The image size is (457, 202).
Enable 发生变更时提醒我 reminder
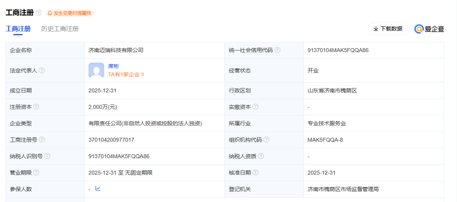pyautogui.click(x=69, y=13)
